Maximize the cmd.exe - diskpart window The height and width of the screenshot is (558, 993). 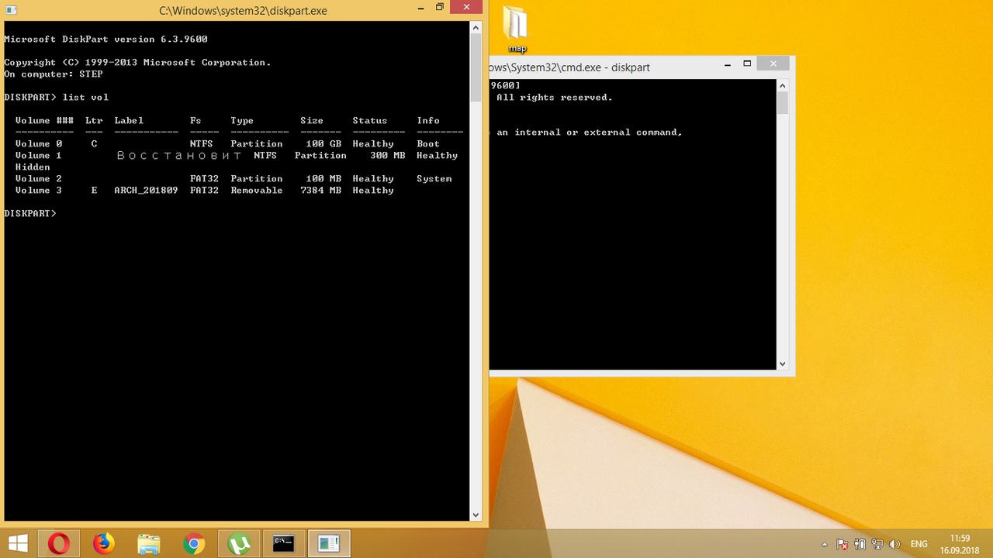click(747, 64)
